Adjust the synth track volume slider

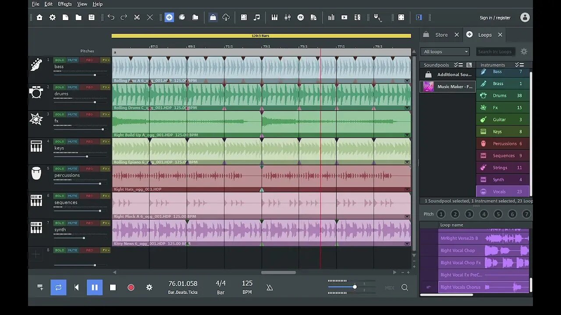(84, 238)
